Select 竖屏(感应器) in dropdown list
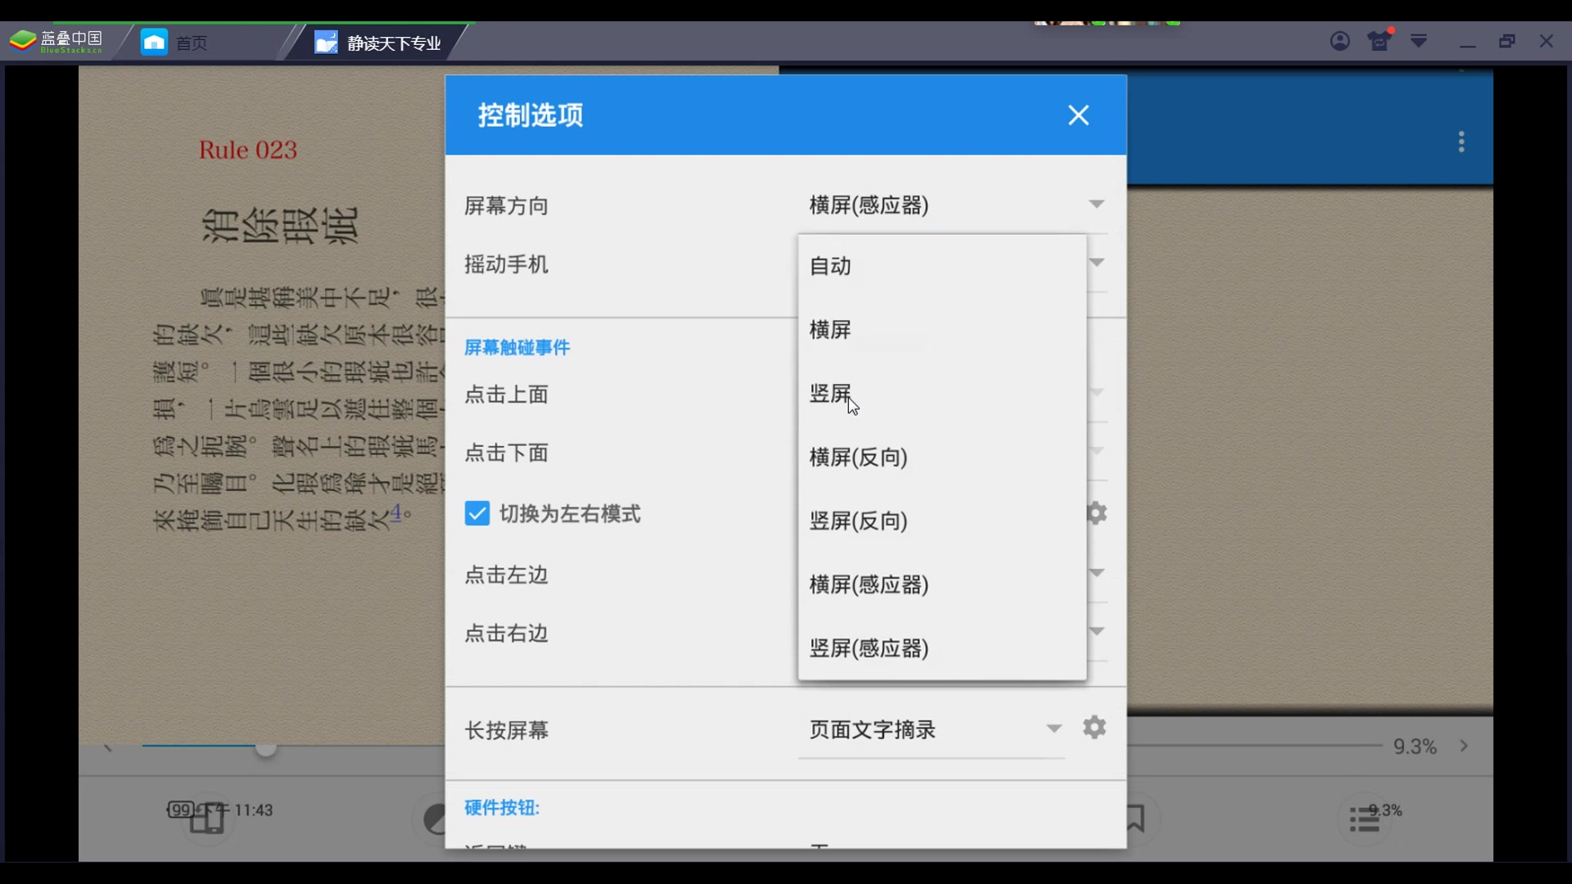The height and width of the screenshot is (884, 1572). pyautogui.click(x=942, y=648)
